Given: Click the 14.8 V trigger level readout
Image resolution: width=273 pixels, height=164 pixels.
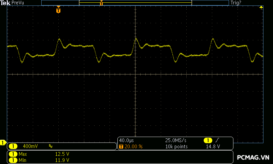Looking at the screenshot, I should pos(213,146).
